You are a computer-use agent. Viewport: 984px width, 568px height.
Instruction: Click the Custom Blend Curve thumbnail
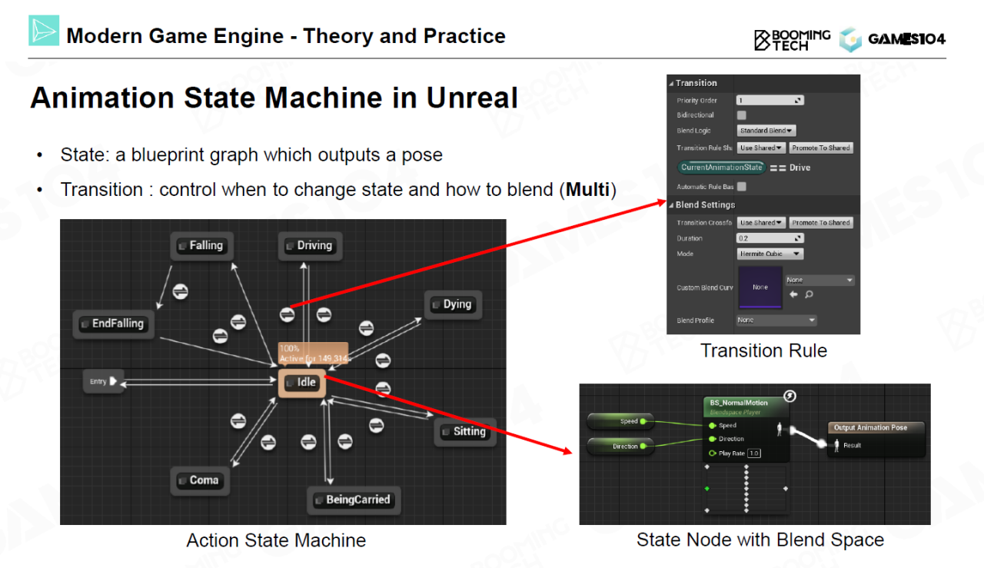coord(760,287)
